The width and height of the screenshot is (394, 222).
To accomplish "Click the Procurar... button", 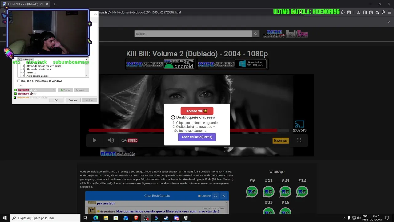I will pyautogui.click(x=81, y=90).
